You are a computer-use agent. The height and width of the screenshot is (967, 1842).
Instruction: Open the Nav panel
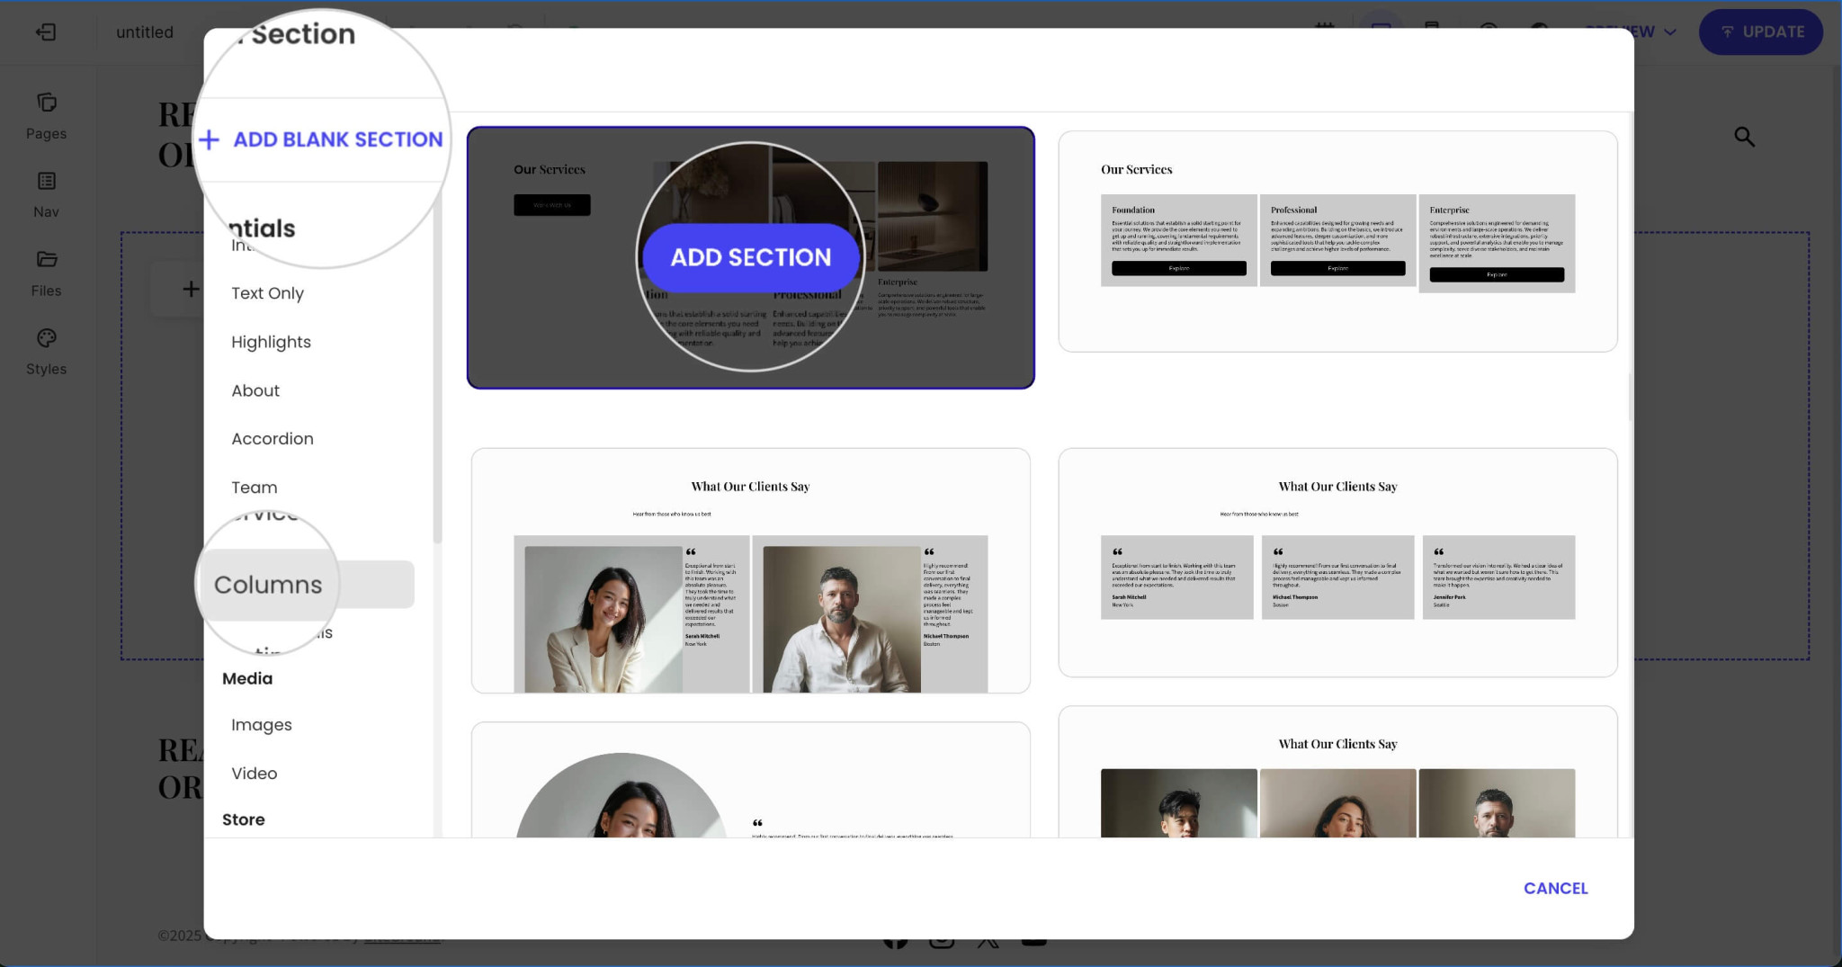[47, 195]
